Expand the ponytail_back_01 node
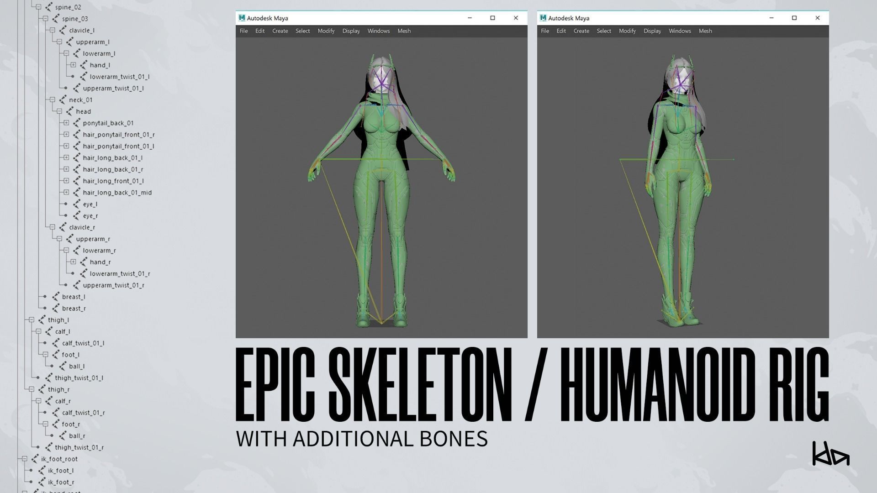 (x=66, y=123)
